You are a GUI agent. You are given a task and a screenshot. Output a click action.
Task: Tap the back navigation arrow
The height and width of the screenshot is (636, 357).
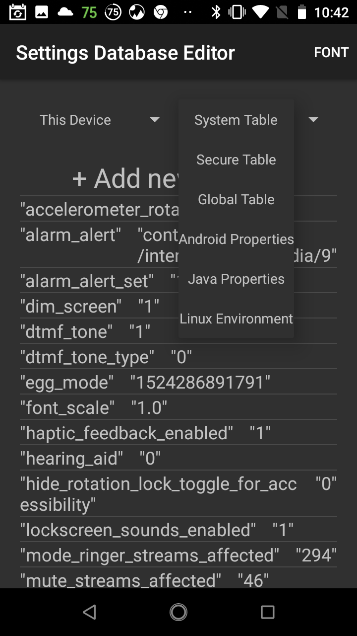pyautogui.click(x=89, y=612)
